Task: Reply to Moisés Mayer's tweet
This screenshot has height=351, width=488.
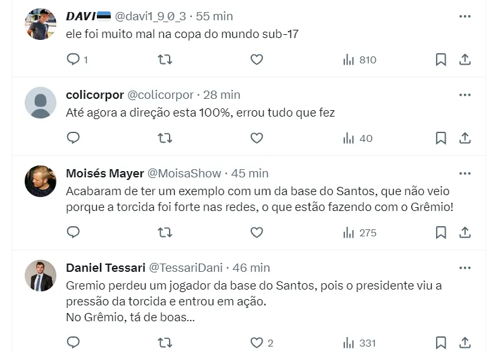Action: pyautogui.click(x=73, y=233)
